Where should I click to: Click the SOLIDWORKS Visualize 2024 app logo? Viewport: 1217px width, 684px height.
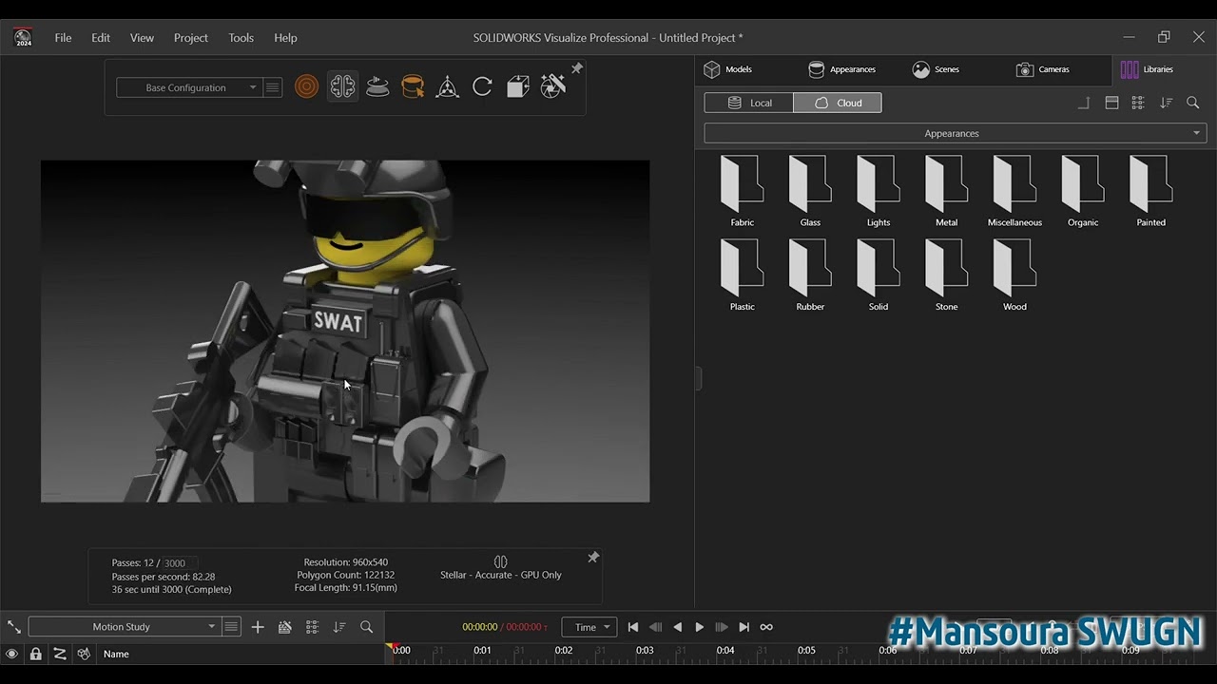click(x=23, y=37)
